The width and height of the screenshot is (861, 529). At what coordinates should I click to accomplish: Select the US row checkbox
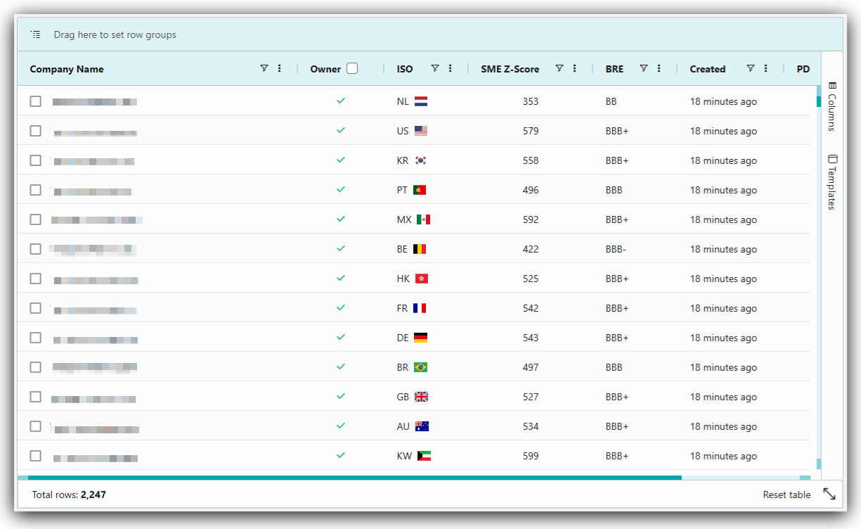(35, 131)
